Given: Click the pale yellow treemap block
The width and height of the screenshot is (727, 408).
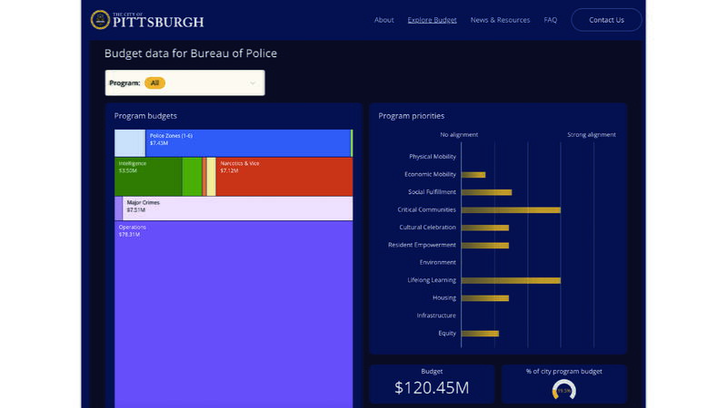Looking at the screenshot, I should coord(211,177).
